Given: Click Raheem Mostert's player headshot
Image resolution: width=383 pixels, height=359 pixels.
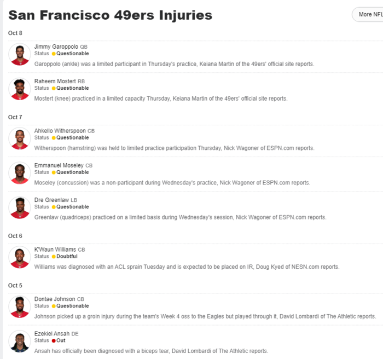Looking at the screenshot, I should (20, 89).
